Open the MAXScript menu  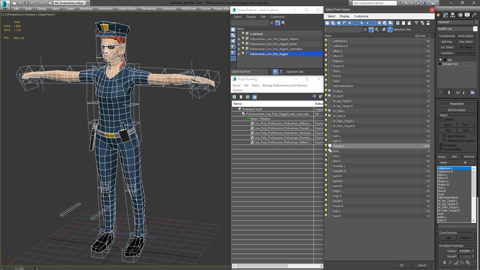click(x=189, y=9)
